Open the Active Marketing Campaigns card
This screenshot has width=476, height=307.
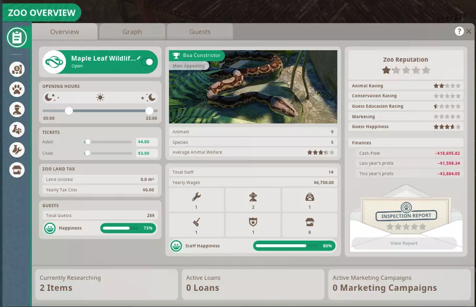pos(400,284)
